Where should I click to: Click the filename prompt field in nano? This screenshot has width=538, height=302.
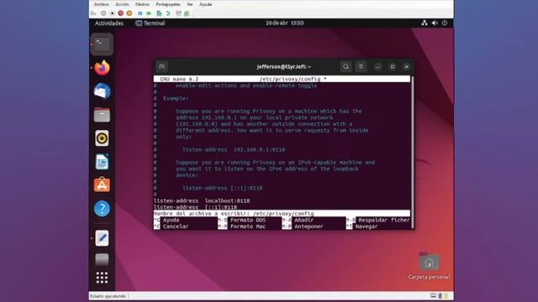282,213
